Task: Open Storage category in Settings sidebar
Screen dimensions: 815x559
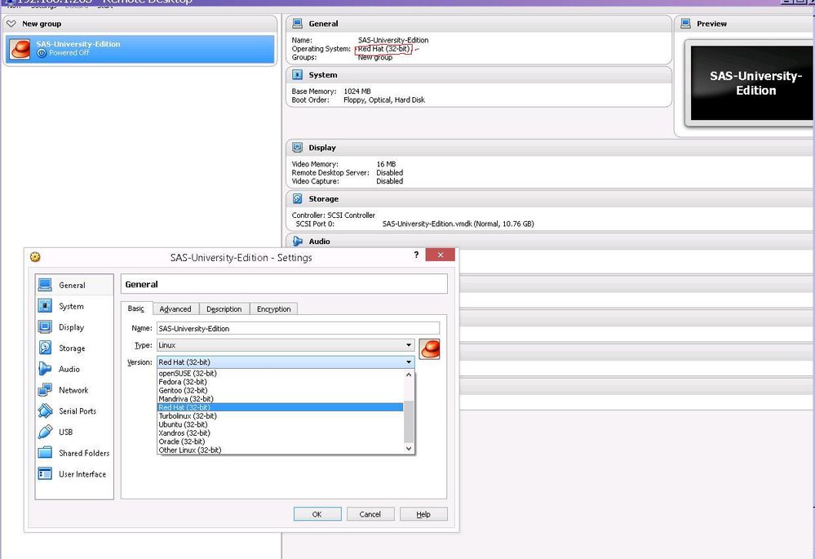Action: pyautogui.click(x=74, y=348)
